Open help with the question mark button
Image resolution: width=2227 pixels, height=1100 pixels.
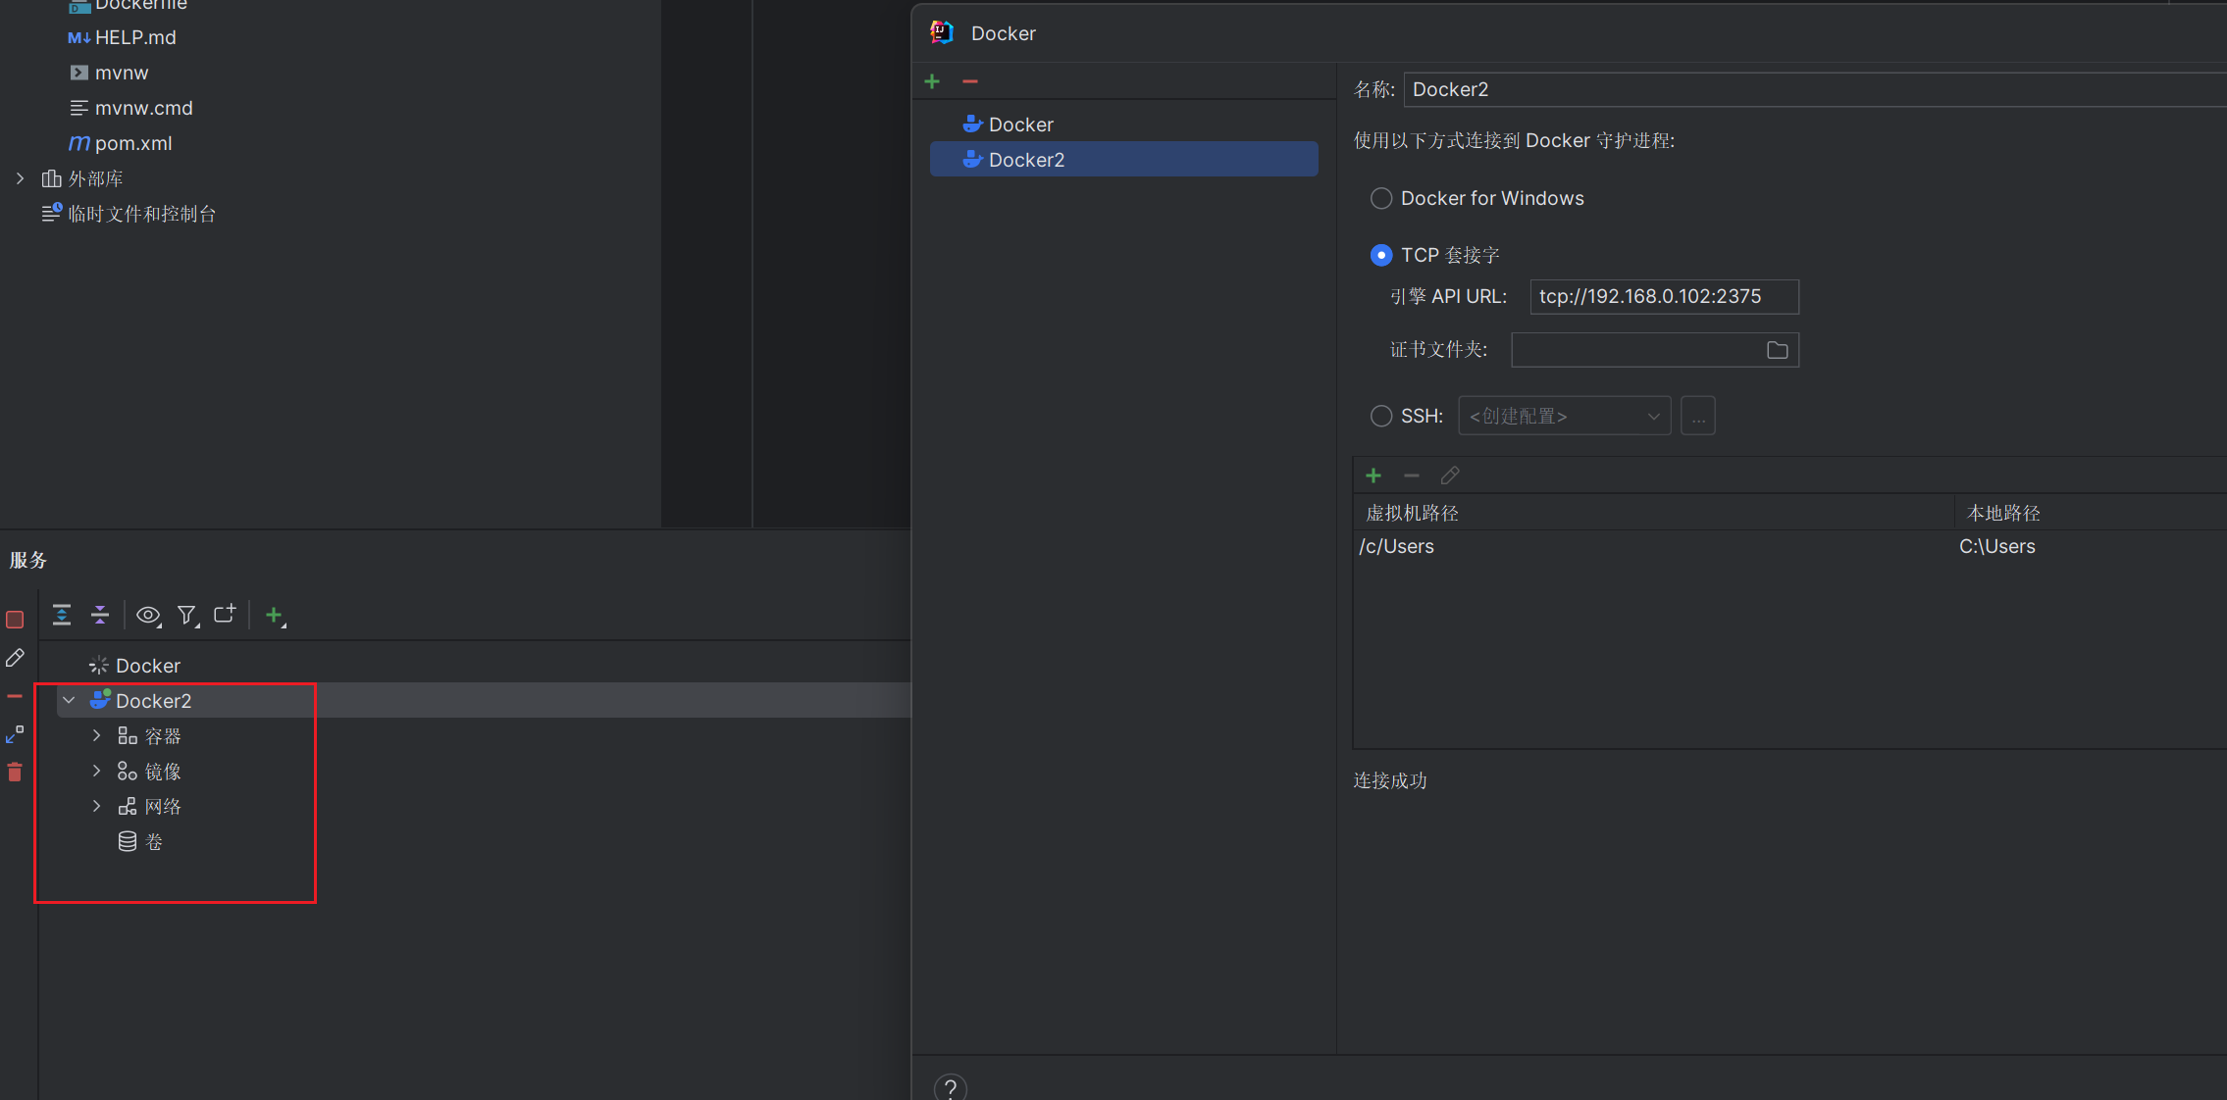coord(950,1087)
